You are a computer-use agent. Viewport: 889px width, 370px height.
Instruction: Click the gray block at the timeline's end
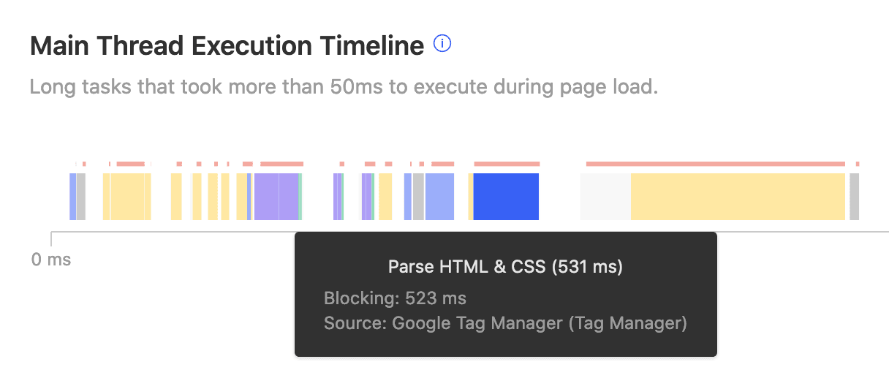tap(854, 196)
